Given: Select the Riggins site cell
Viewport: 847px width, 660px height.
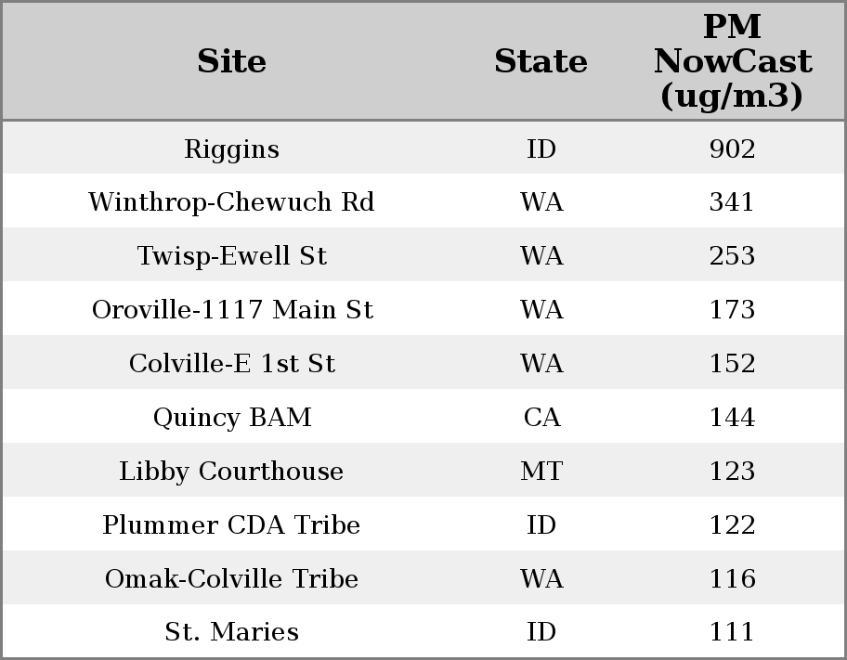Looking at the screenshot, I should coord(231,149).
